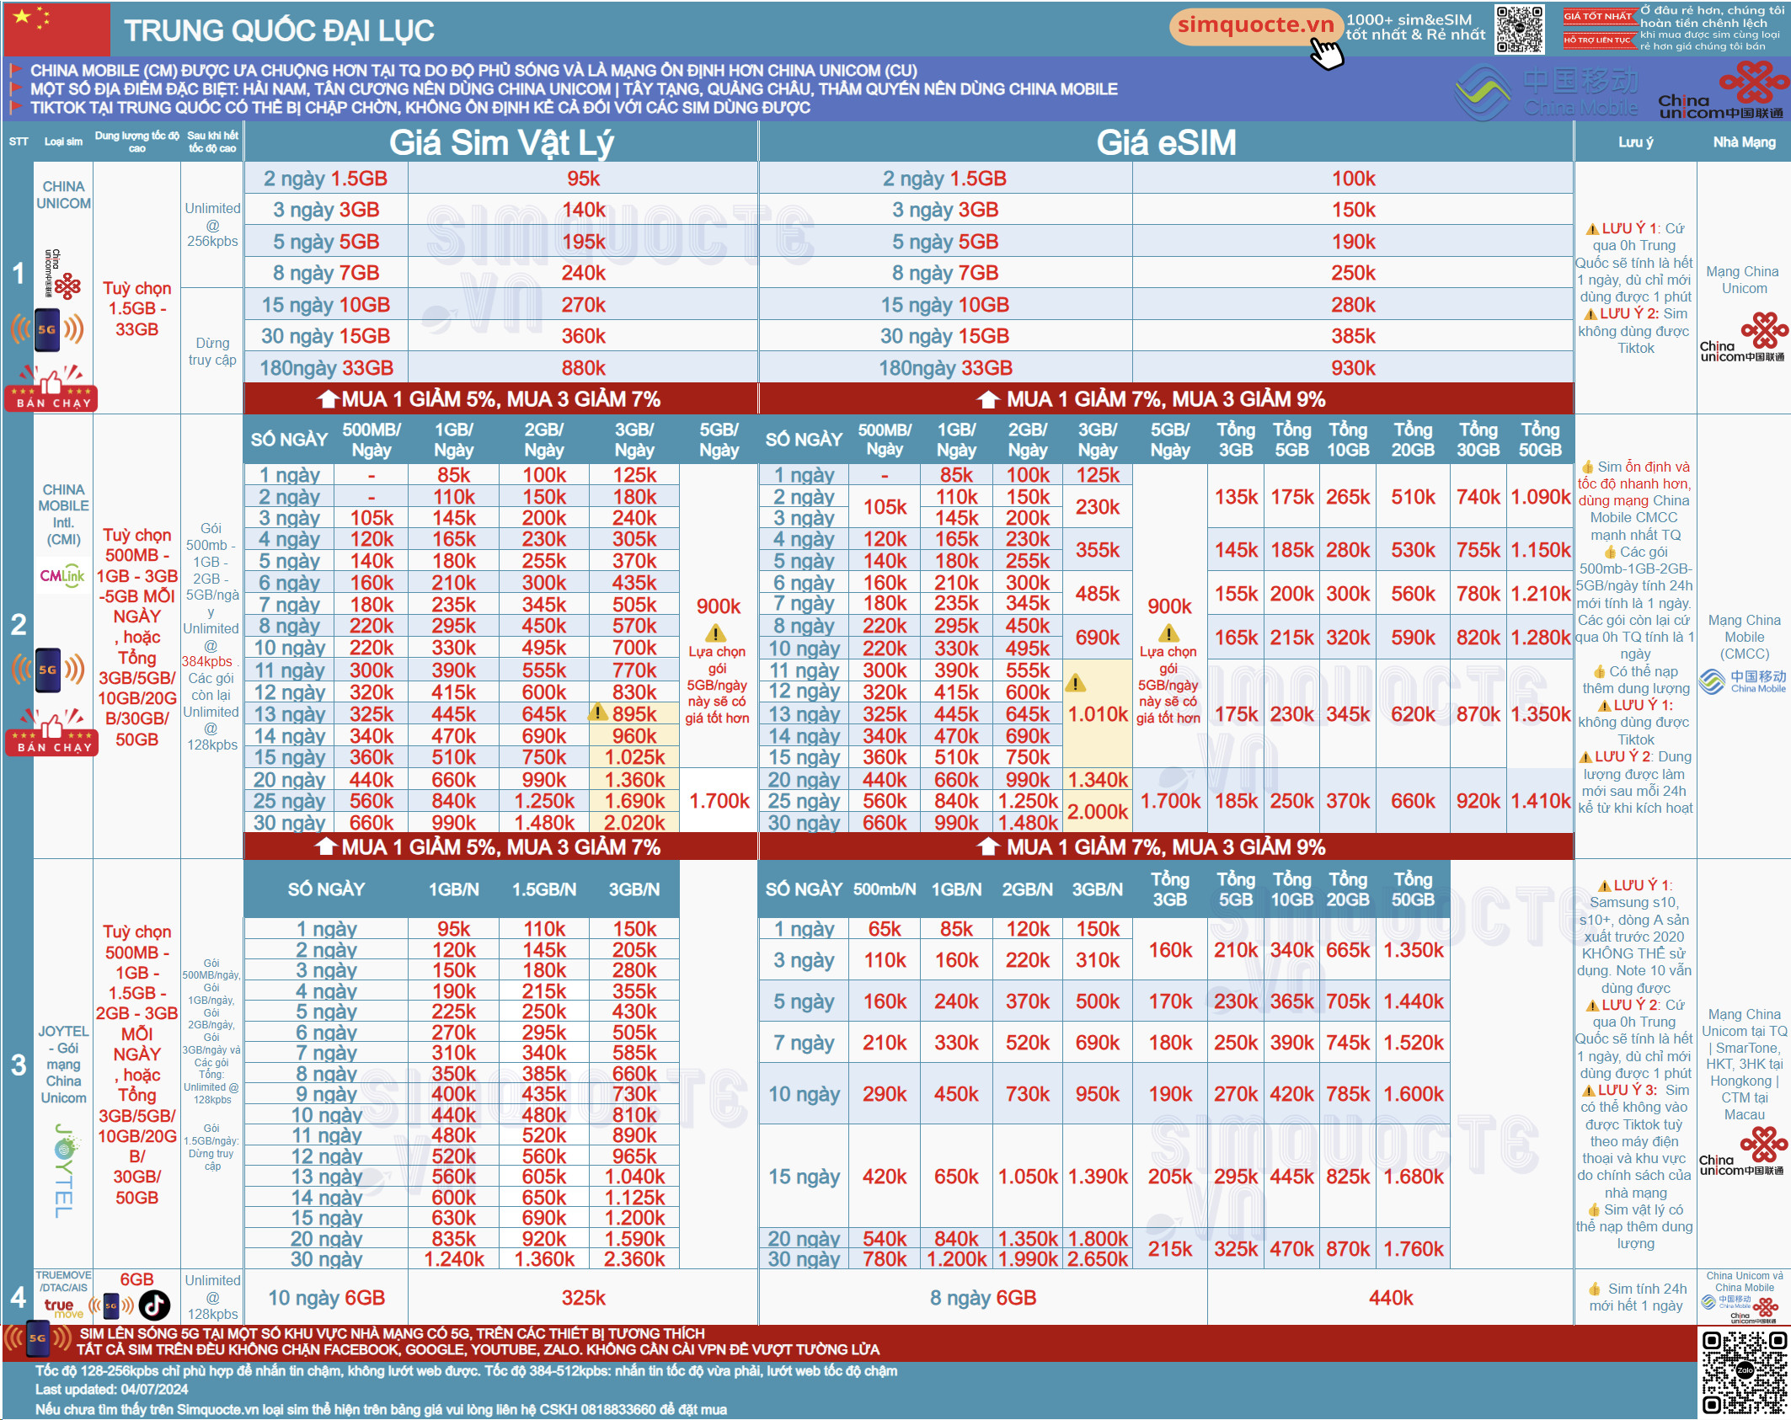Click the Tổng 20GB header in row 2
This screenshot has width=1791, height=1420.
[1413, 440]
